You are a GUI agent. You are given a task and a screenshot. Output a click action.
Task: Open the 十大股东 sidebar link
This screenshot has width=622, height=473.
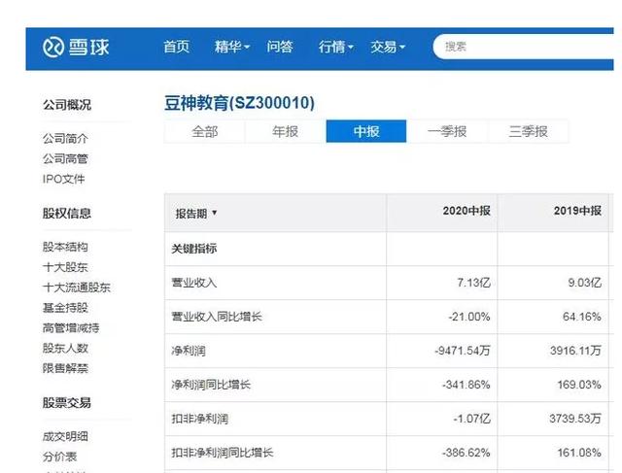(65, 267)
